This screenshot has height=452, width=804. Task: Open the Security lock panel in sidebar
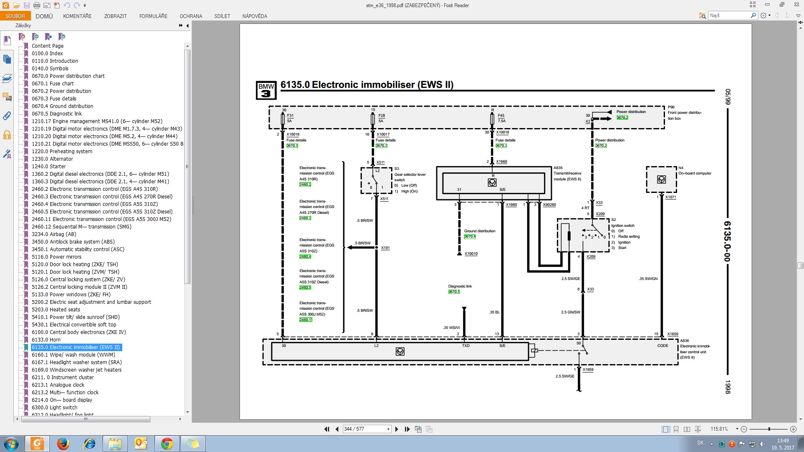[7, 135]
